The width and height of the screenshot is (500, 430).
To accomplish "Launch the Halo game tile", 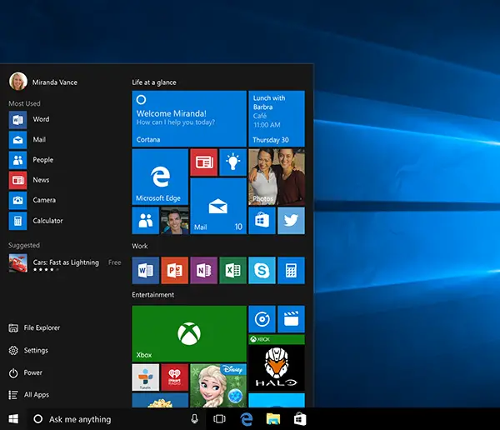I will pos(277,363).
